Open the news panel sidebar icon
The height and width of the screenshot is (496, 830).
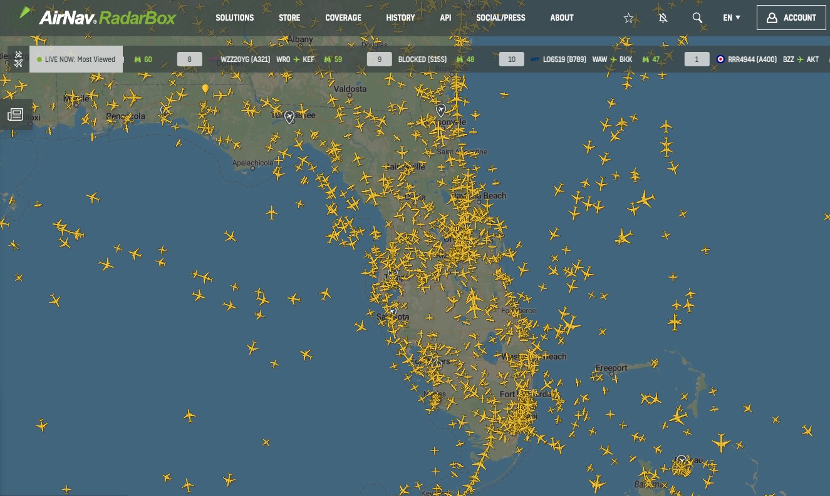pyautogui.click(x=16, y=114)
